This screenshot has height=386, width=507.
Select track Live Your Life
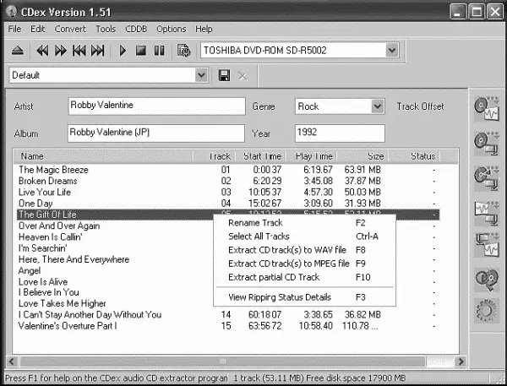[227, 192]
